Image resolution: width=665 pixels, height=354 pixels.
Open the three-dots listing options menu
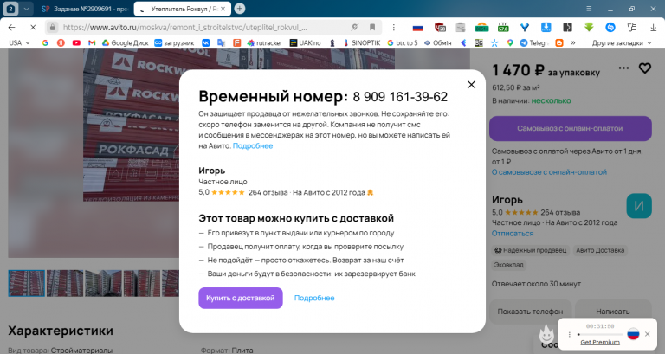pyautogui.click(x=623, y=68)
